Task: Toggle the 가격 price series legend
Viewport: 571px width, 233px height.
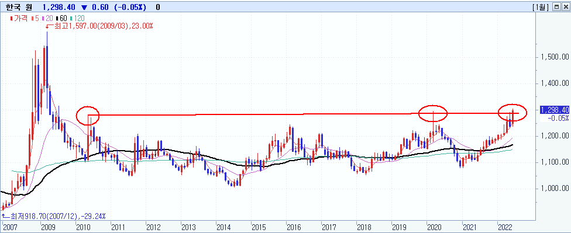Action: tap(19, 19)
